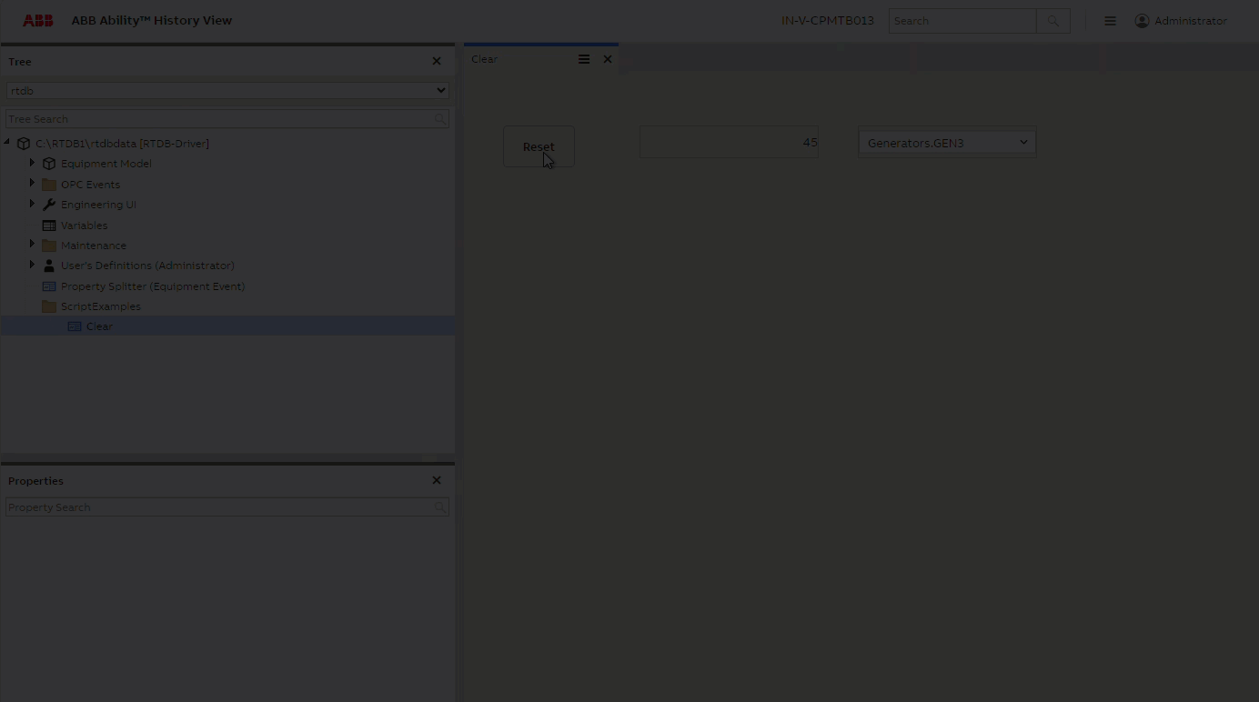The image size is (1259, 702).
Task: Click the ABB logo
Action: pos(38,20)
